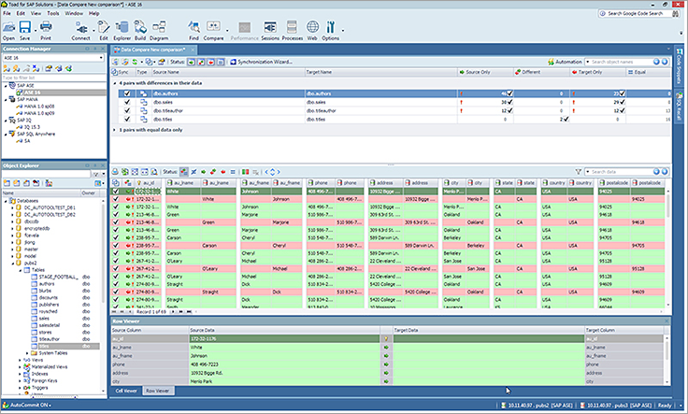Click the data grid filter funnel icon

(x=579, y=171)
